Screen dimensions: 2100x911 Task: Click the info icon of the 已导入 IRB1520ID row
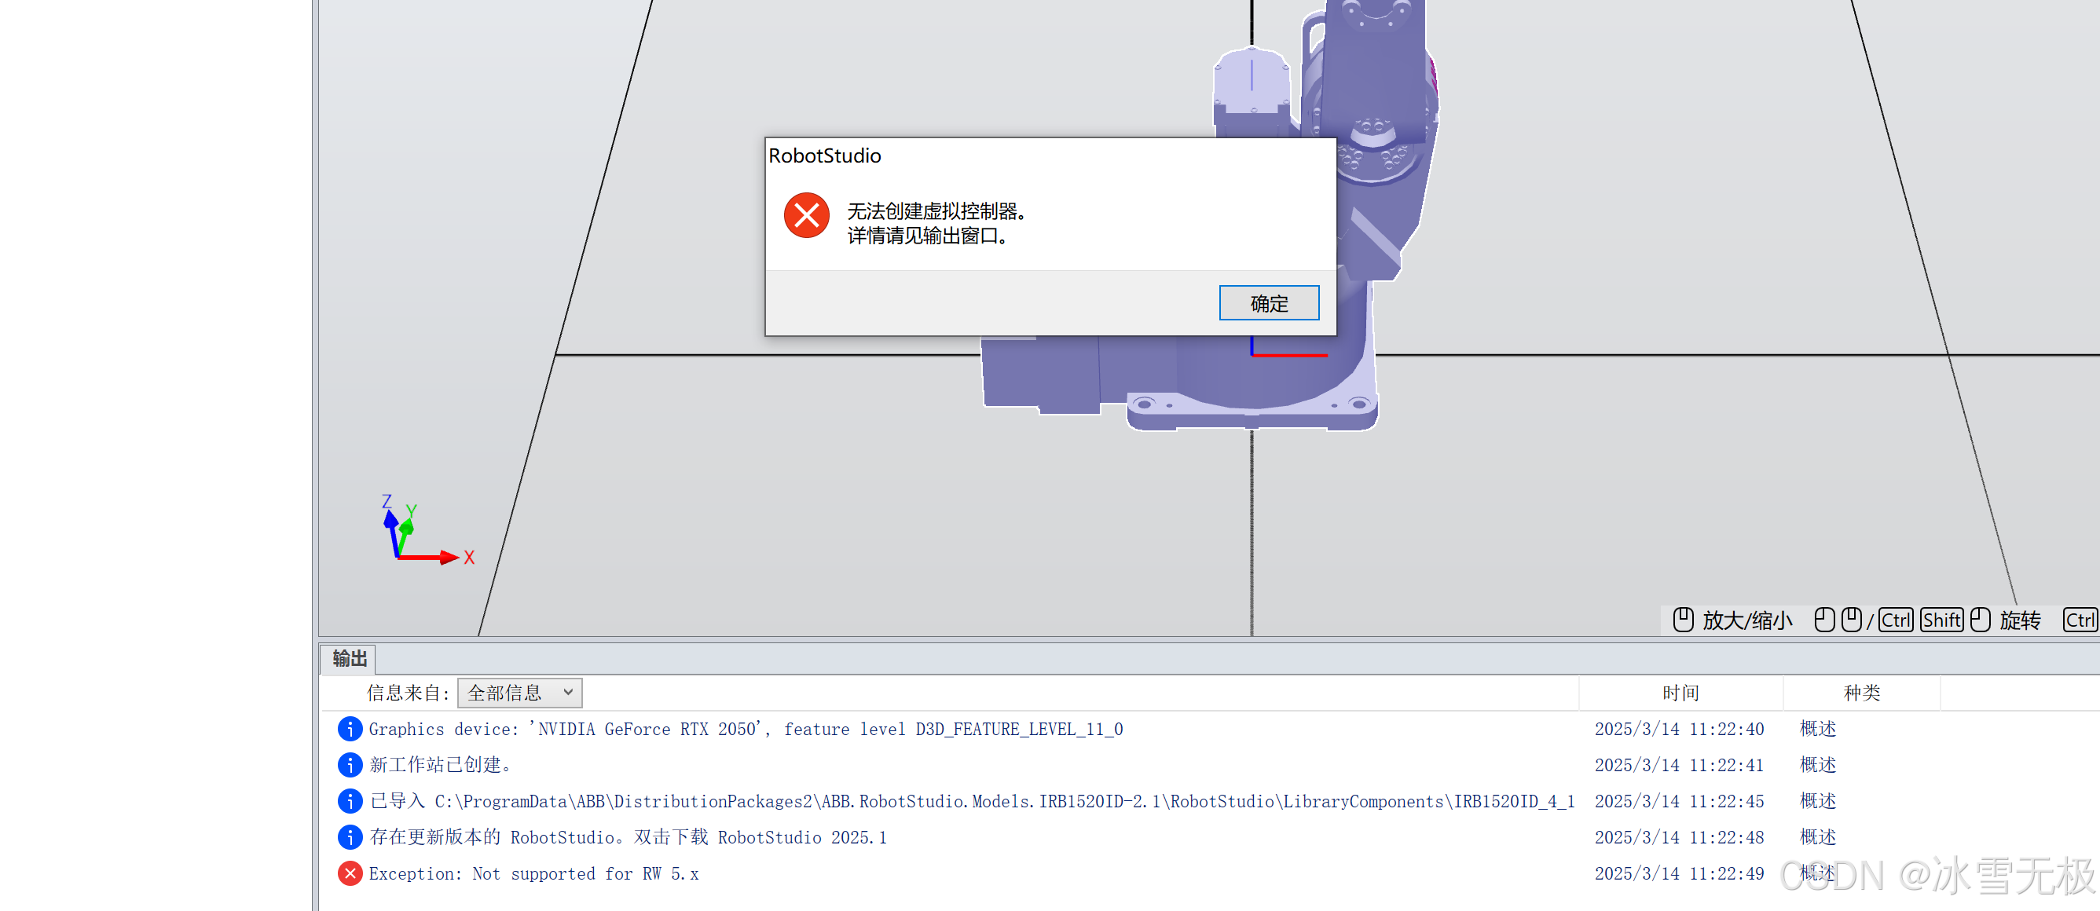(x=350, y=801)
